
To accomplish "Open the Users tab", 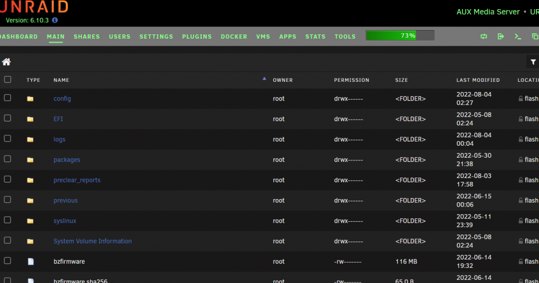I will point(120,37).
